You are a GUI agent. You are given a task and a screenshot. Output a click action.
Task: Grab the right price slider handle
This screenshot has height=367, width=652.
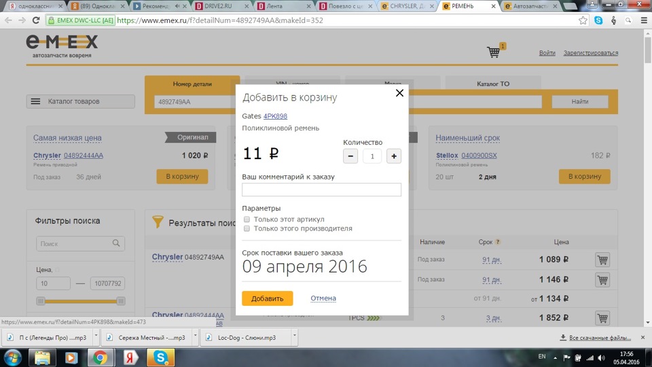coord(121,301)
